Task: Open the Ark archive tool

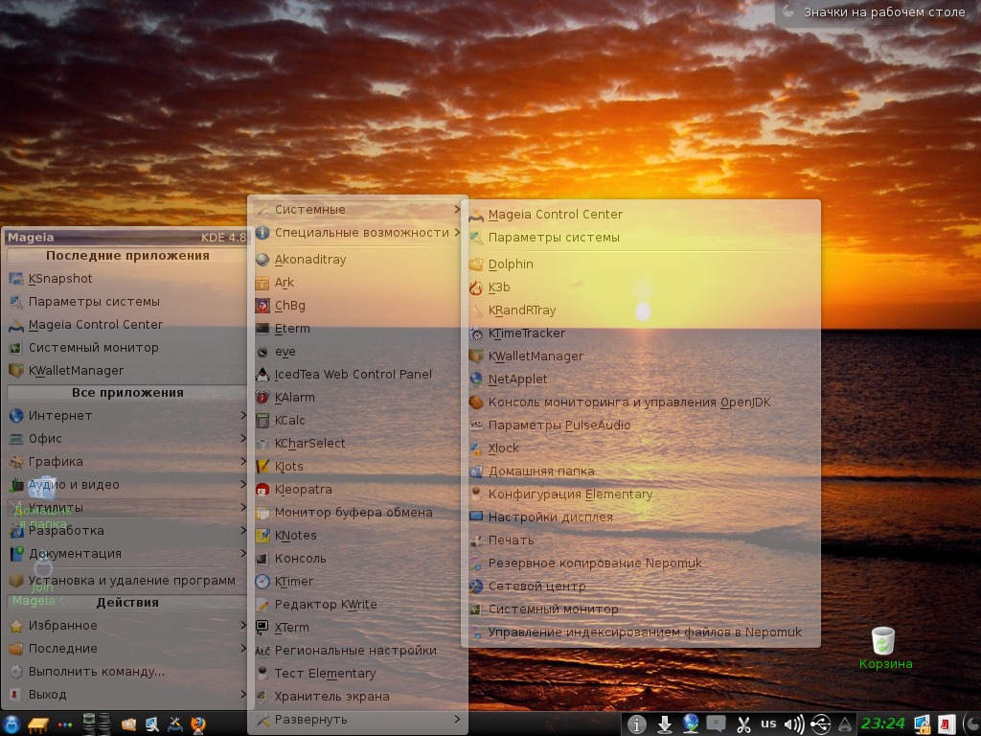Action: pyautogui.click(x=358, y=283)
